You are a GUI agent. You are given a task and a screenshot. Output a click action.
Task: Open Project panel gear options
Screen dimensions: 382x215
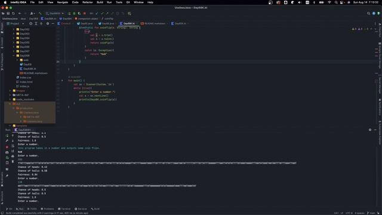point(48,24)
